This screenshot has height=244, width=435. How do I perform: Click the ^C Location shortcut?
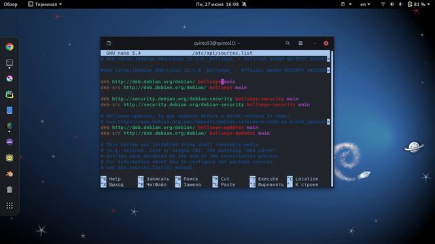pyautogui.click(x=302, y=179)
